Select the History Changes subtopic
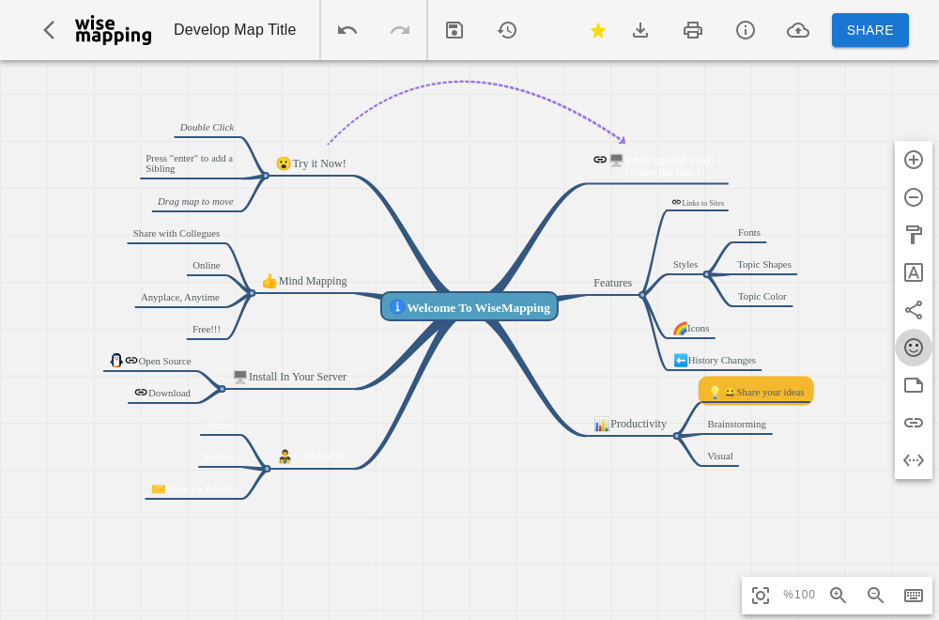The image size is (939, 620). pos(715,360)
